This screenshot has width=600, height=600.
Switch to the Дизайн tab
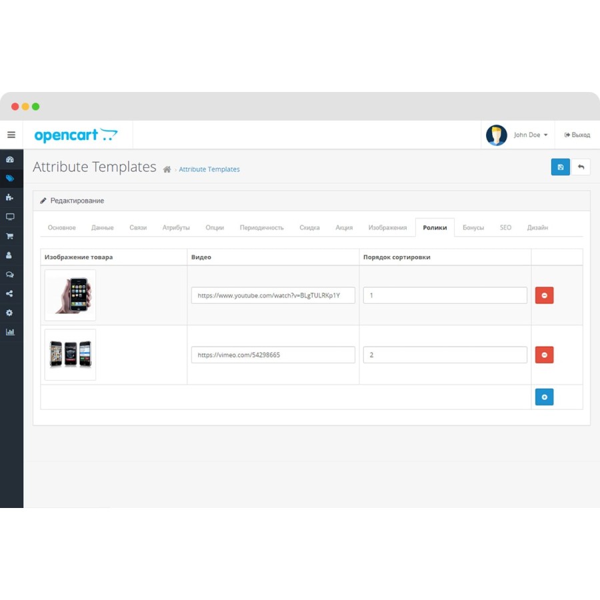pos(537,228)
